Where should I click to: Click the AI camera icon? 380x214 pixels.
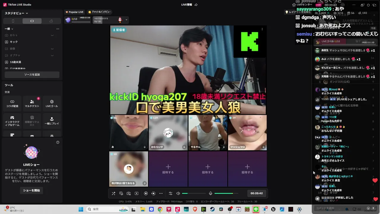(x=129, y=193)
